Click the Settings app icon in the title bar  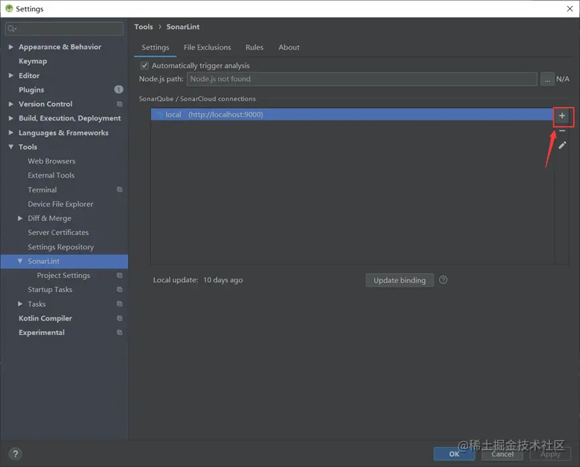tap(8, 8)
